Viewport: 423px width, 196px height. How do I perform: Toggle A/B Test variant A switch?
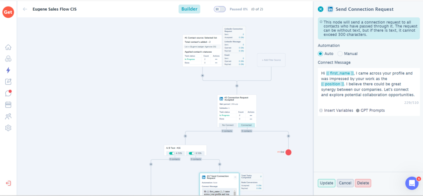coord(172,153)
